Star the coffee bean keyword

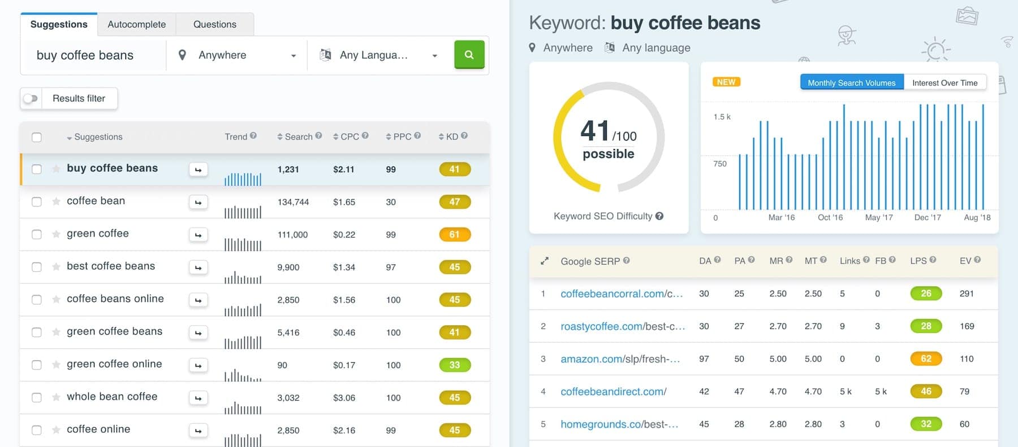[56, 201]
